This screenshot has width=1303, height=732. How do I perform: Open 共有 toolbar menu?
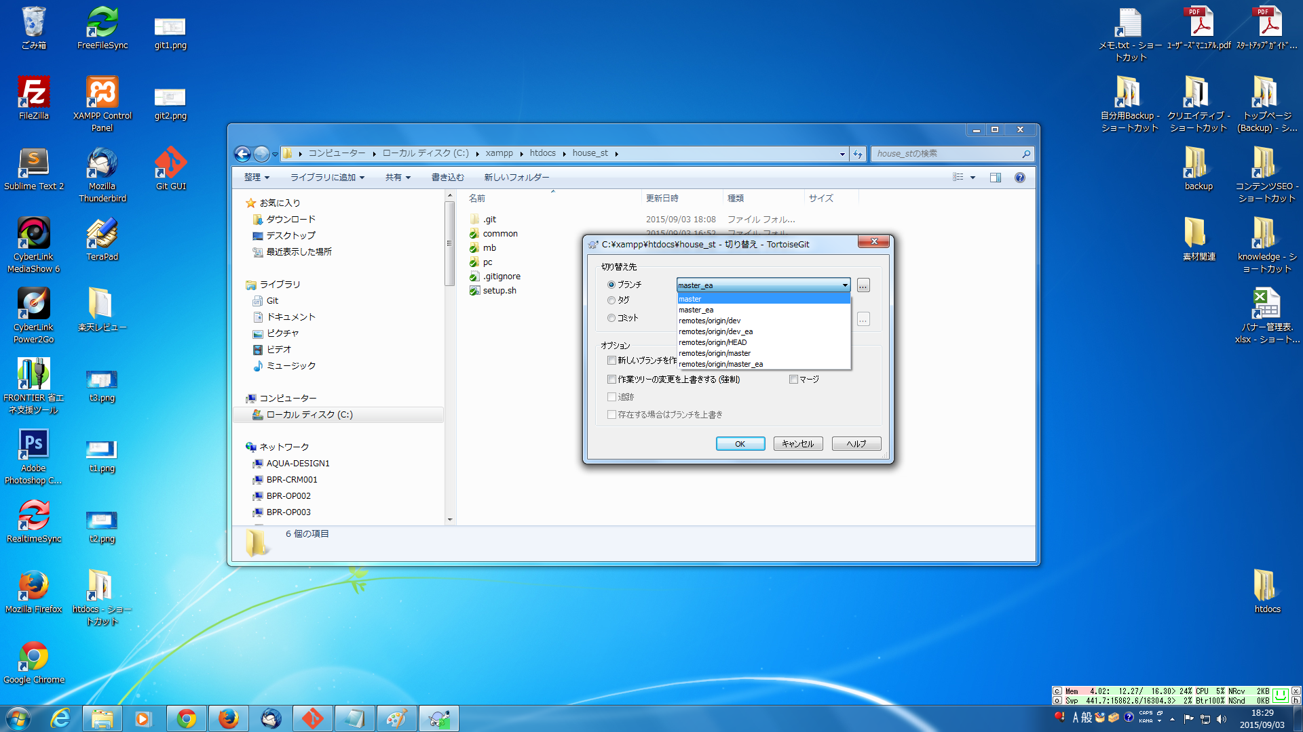[398, 178]
